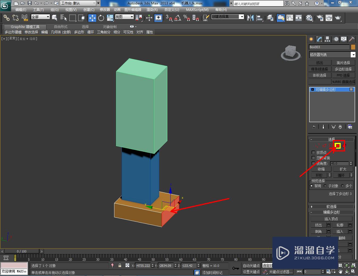Toggle Show End Result button
Image resolution: width=358 pixels, height=276 pixels.
tap(323, 127)
